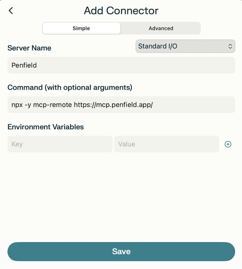
Task: Open the Standard I/O transport dropdown
Action: (185, 46)
